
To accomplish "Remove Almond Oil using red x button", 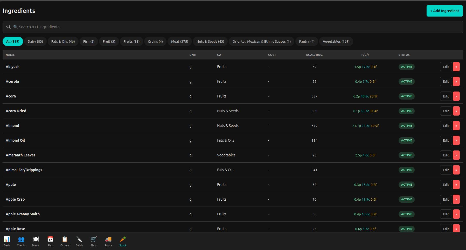I will coord(456,140).
